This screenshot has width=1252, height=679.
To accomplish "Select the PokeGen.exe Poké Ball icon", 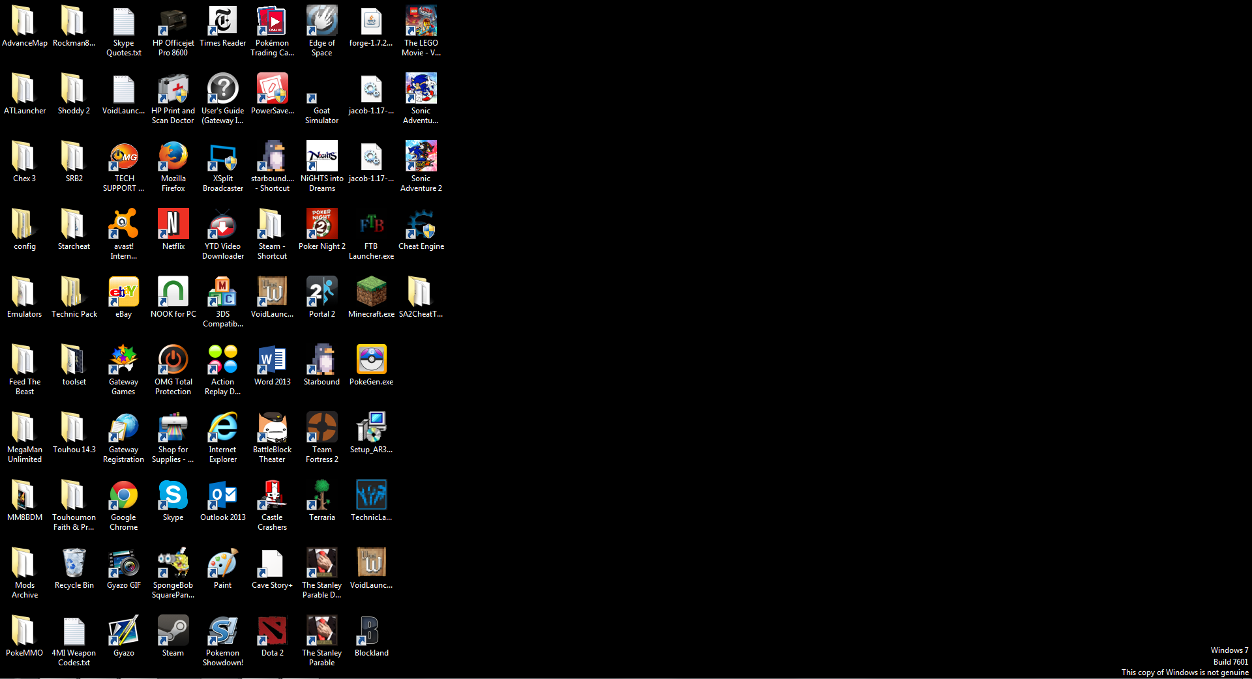I will point(372,360).
